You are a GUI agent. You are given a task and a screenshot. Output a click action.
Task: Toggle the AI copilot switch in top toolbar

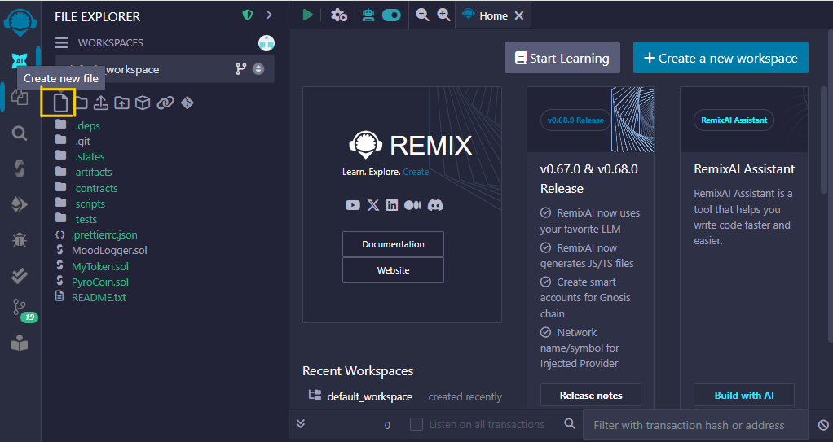pos(391,15)
